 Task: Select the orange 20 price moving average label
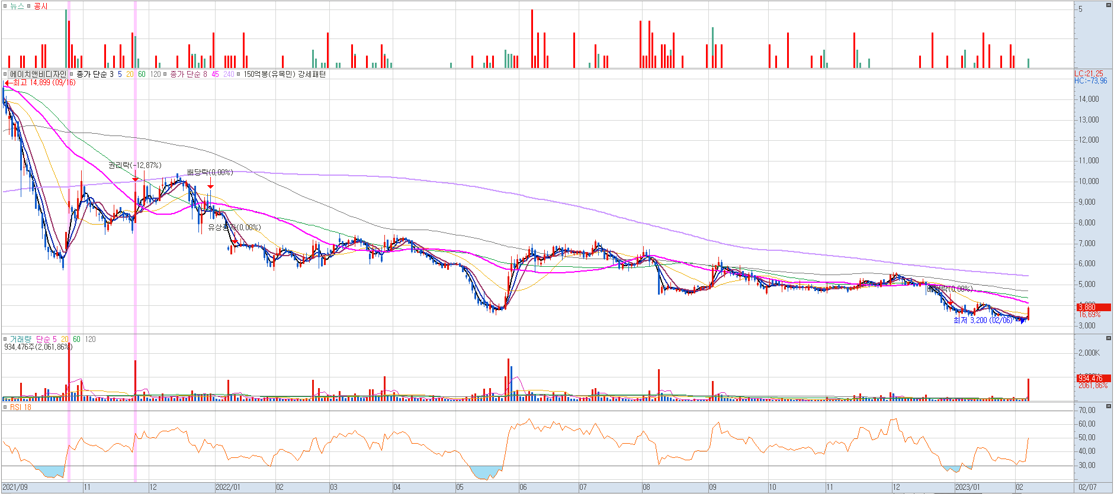click(130, 74)
